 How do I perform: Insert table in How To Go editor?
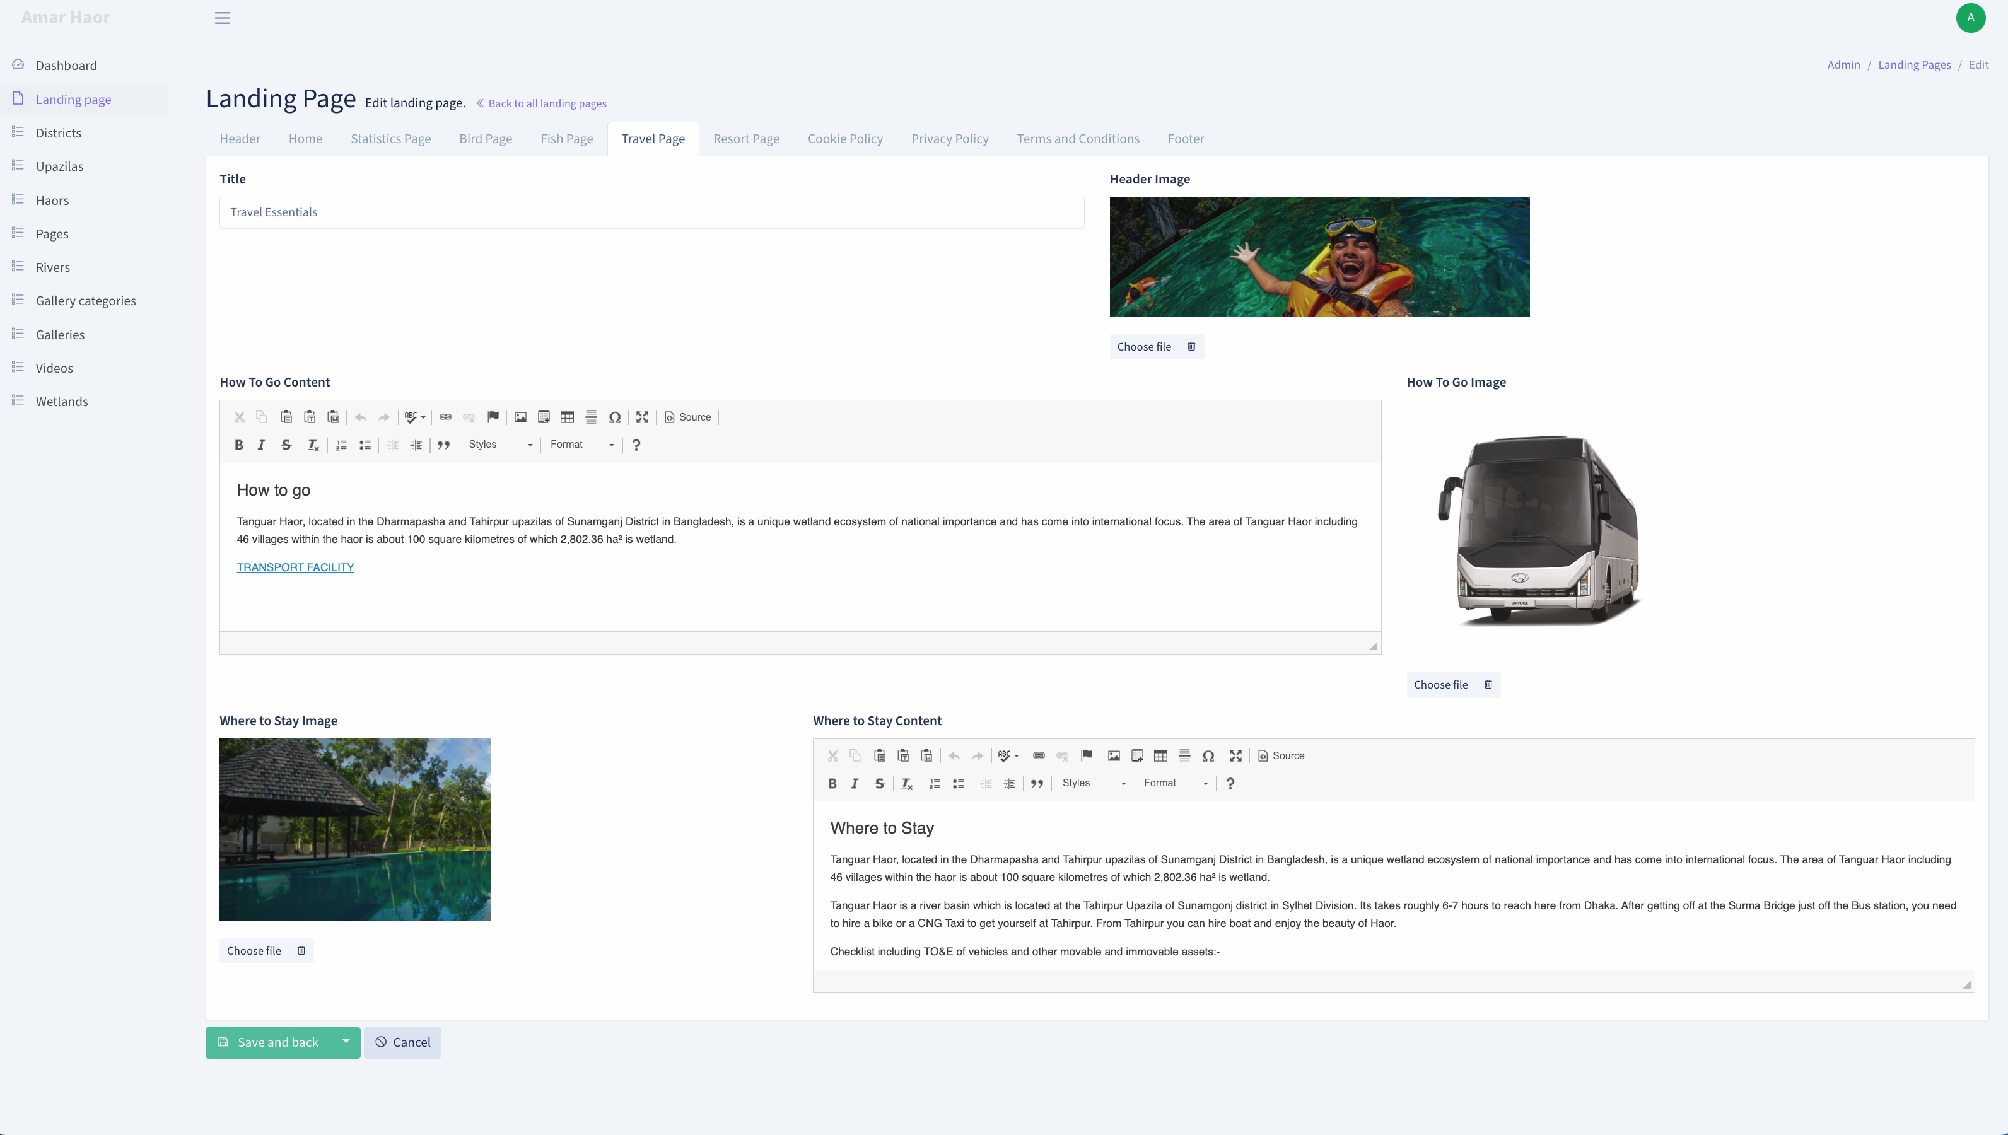[x=568, y=417]
